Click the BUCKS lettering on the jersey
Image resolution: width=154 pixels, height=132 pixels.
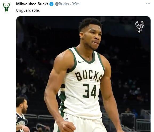(x=89, y=76)
